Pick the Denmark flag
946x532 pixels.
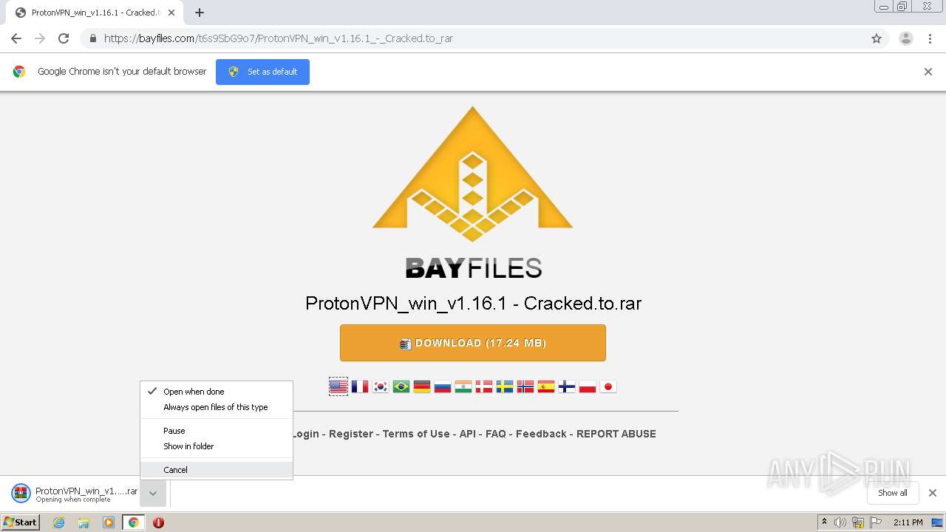coord(484,386)
